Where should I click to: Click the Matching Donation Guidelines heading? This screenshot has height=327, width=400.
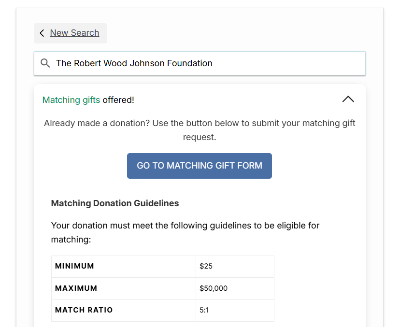(115, 203)
